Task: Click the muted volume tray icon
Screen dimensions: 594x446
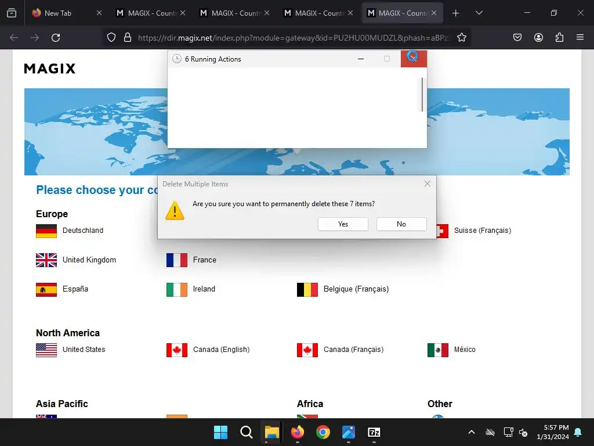Action: click(x=523, y=432)
